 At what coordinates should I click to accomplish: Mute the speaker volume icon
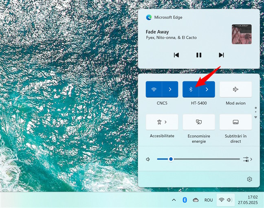tap(148, 159)
